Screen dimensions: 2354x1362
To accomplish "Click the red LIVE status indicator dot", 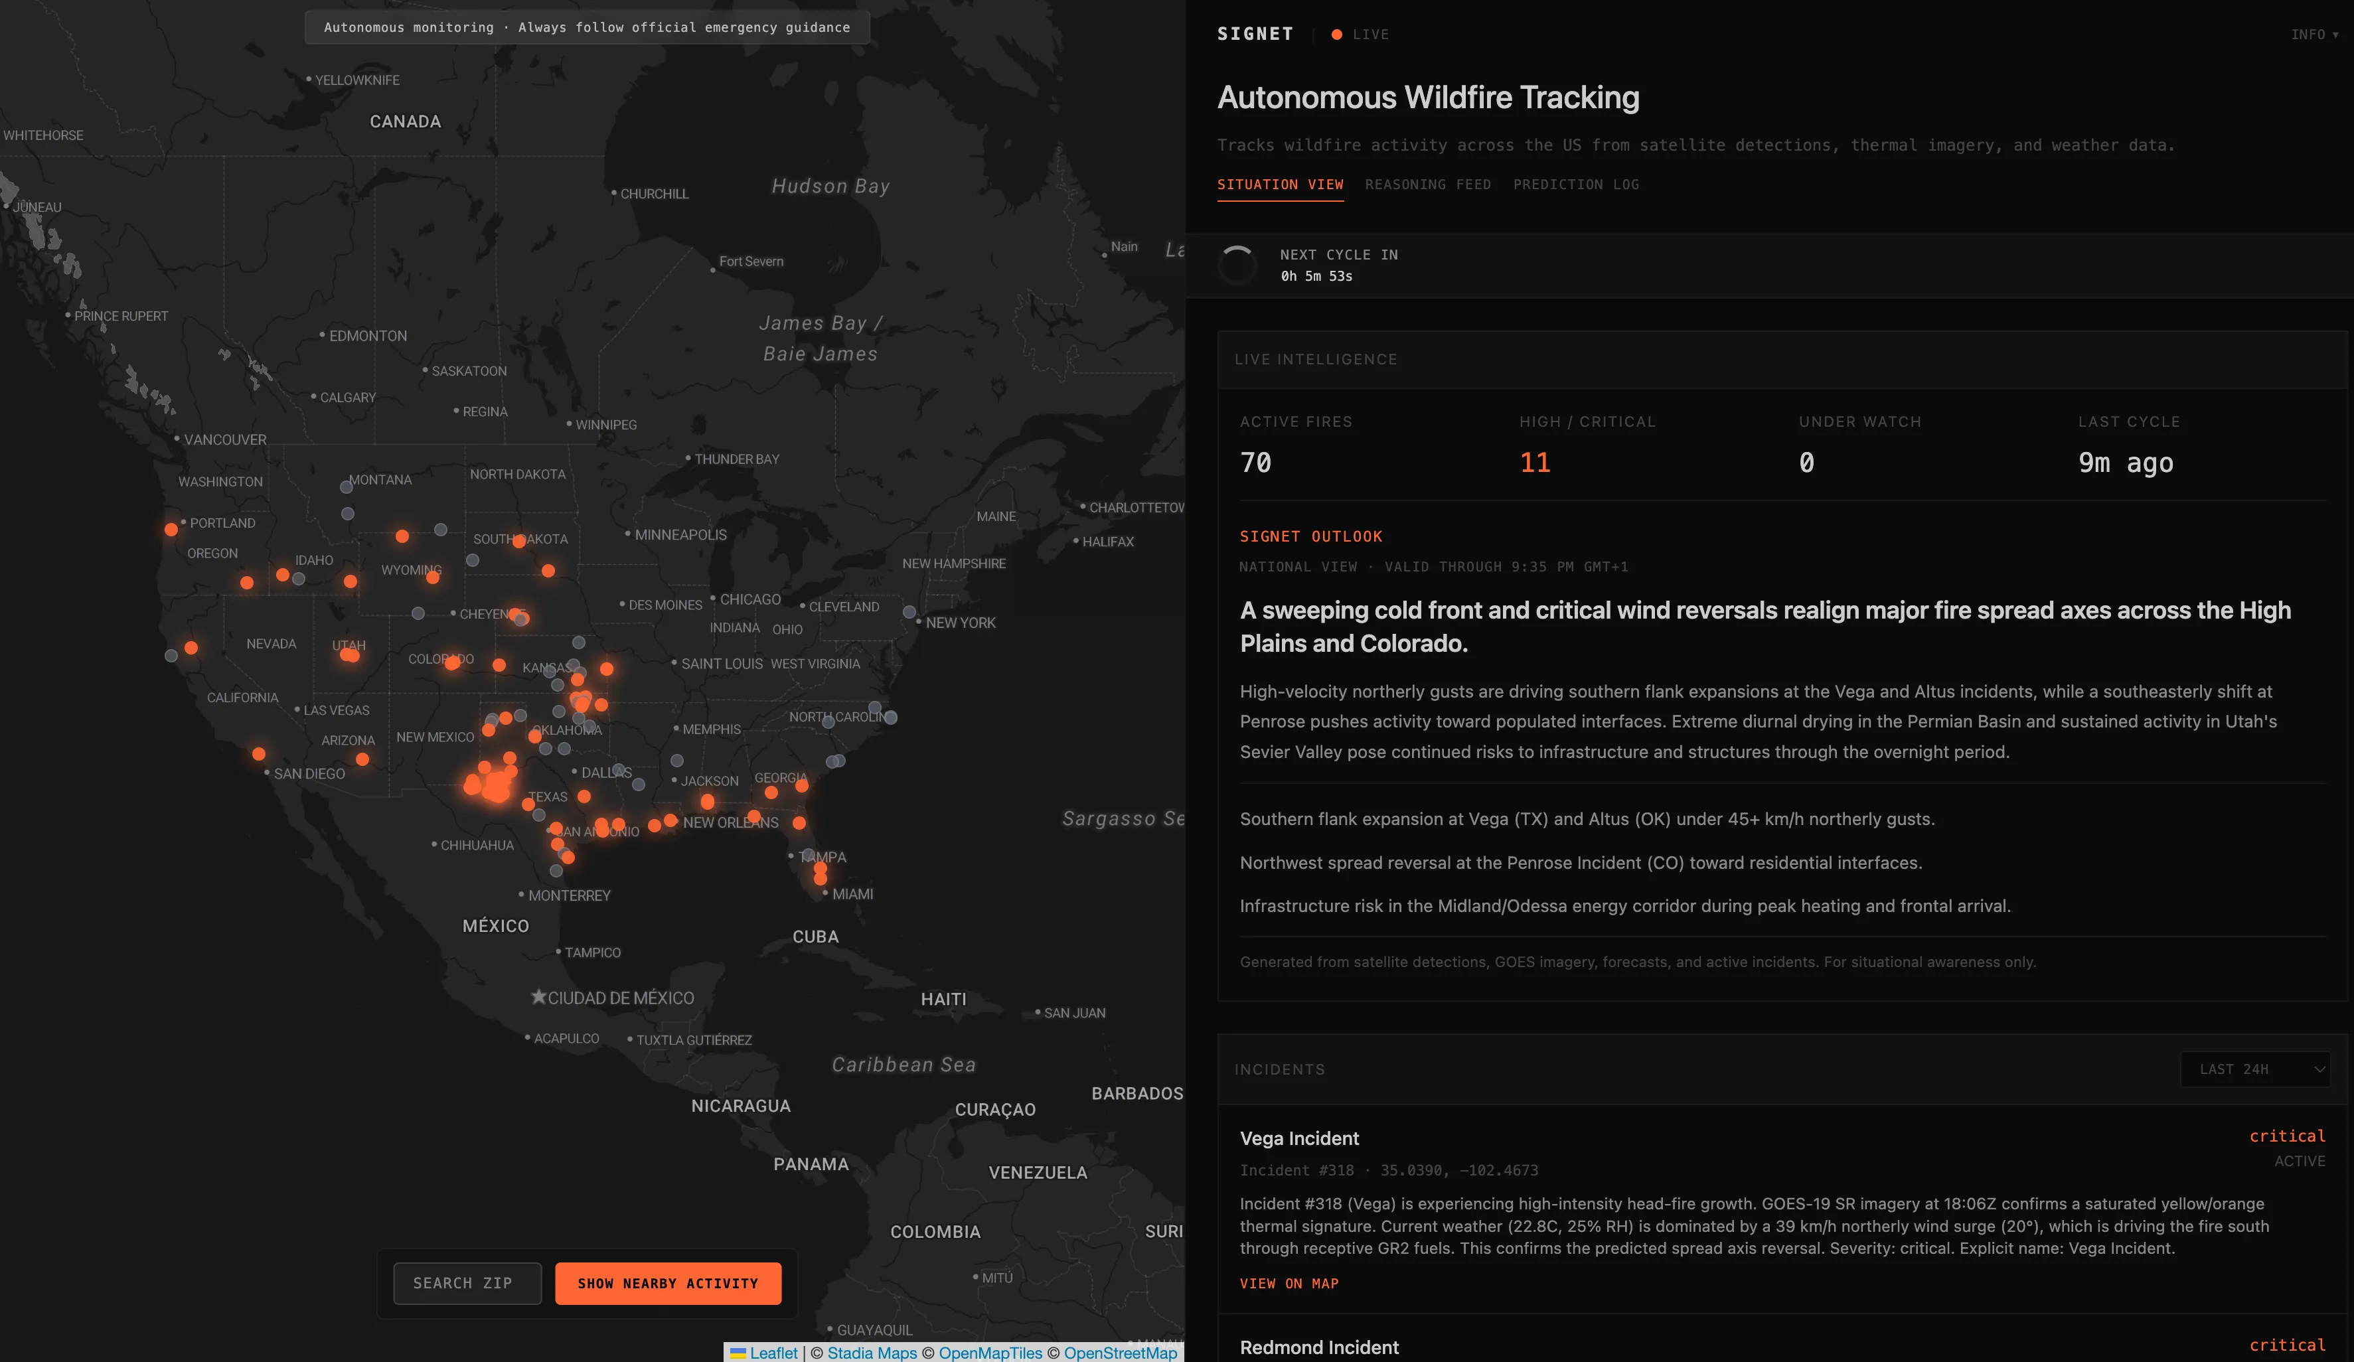I will point(1338,35).
